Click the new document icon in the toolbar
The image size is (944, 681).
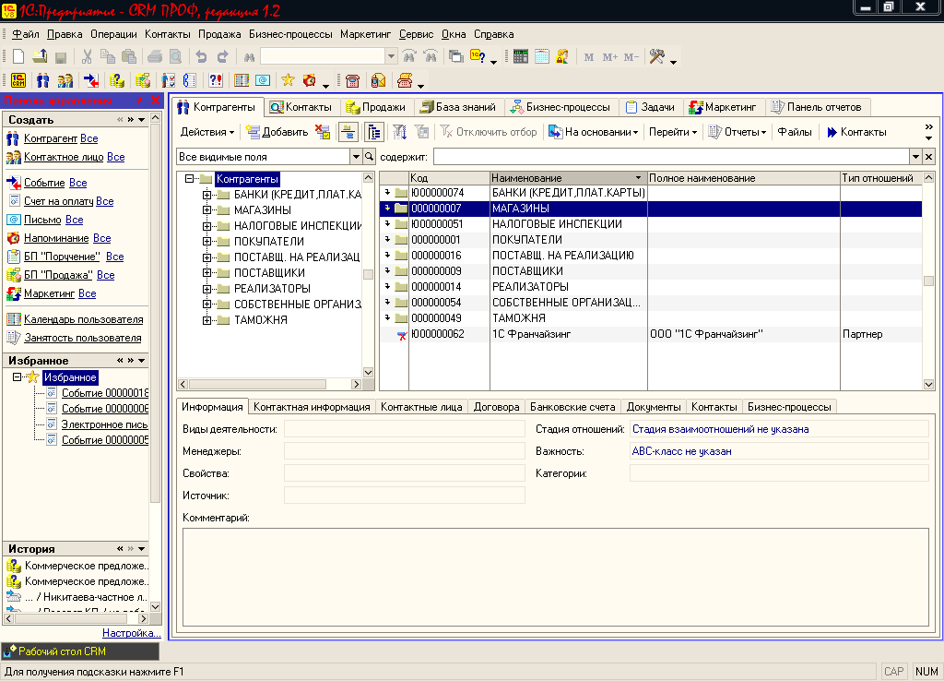(x=18, y=56)
